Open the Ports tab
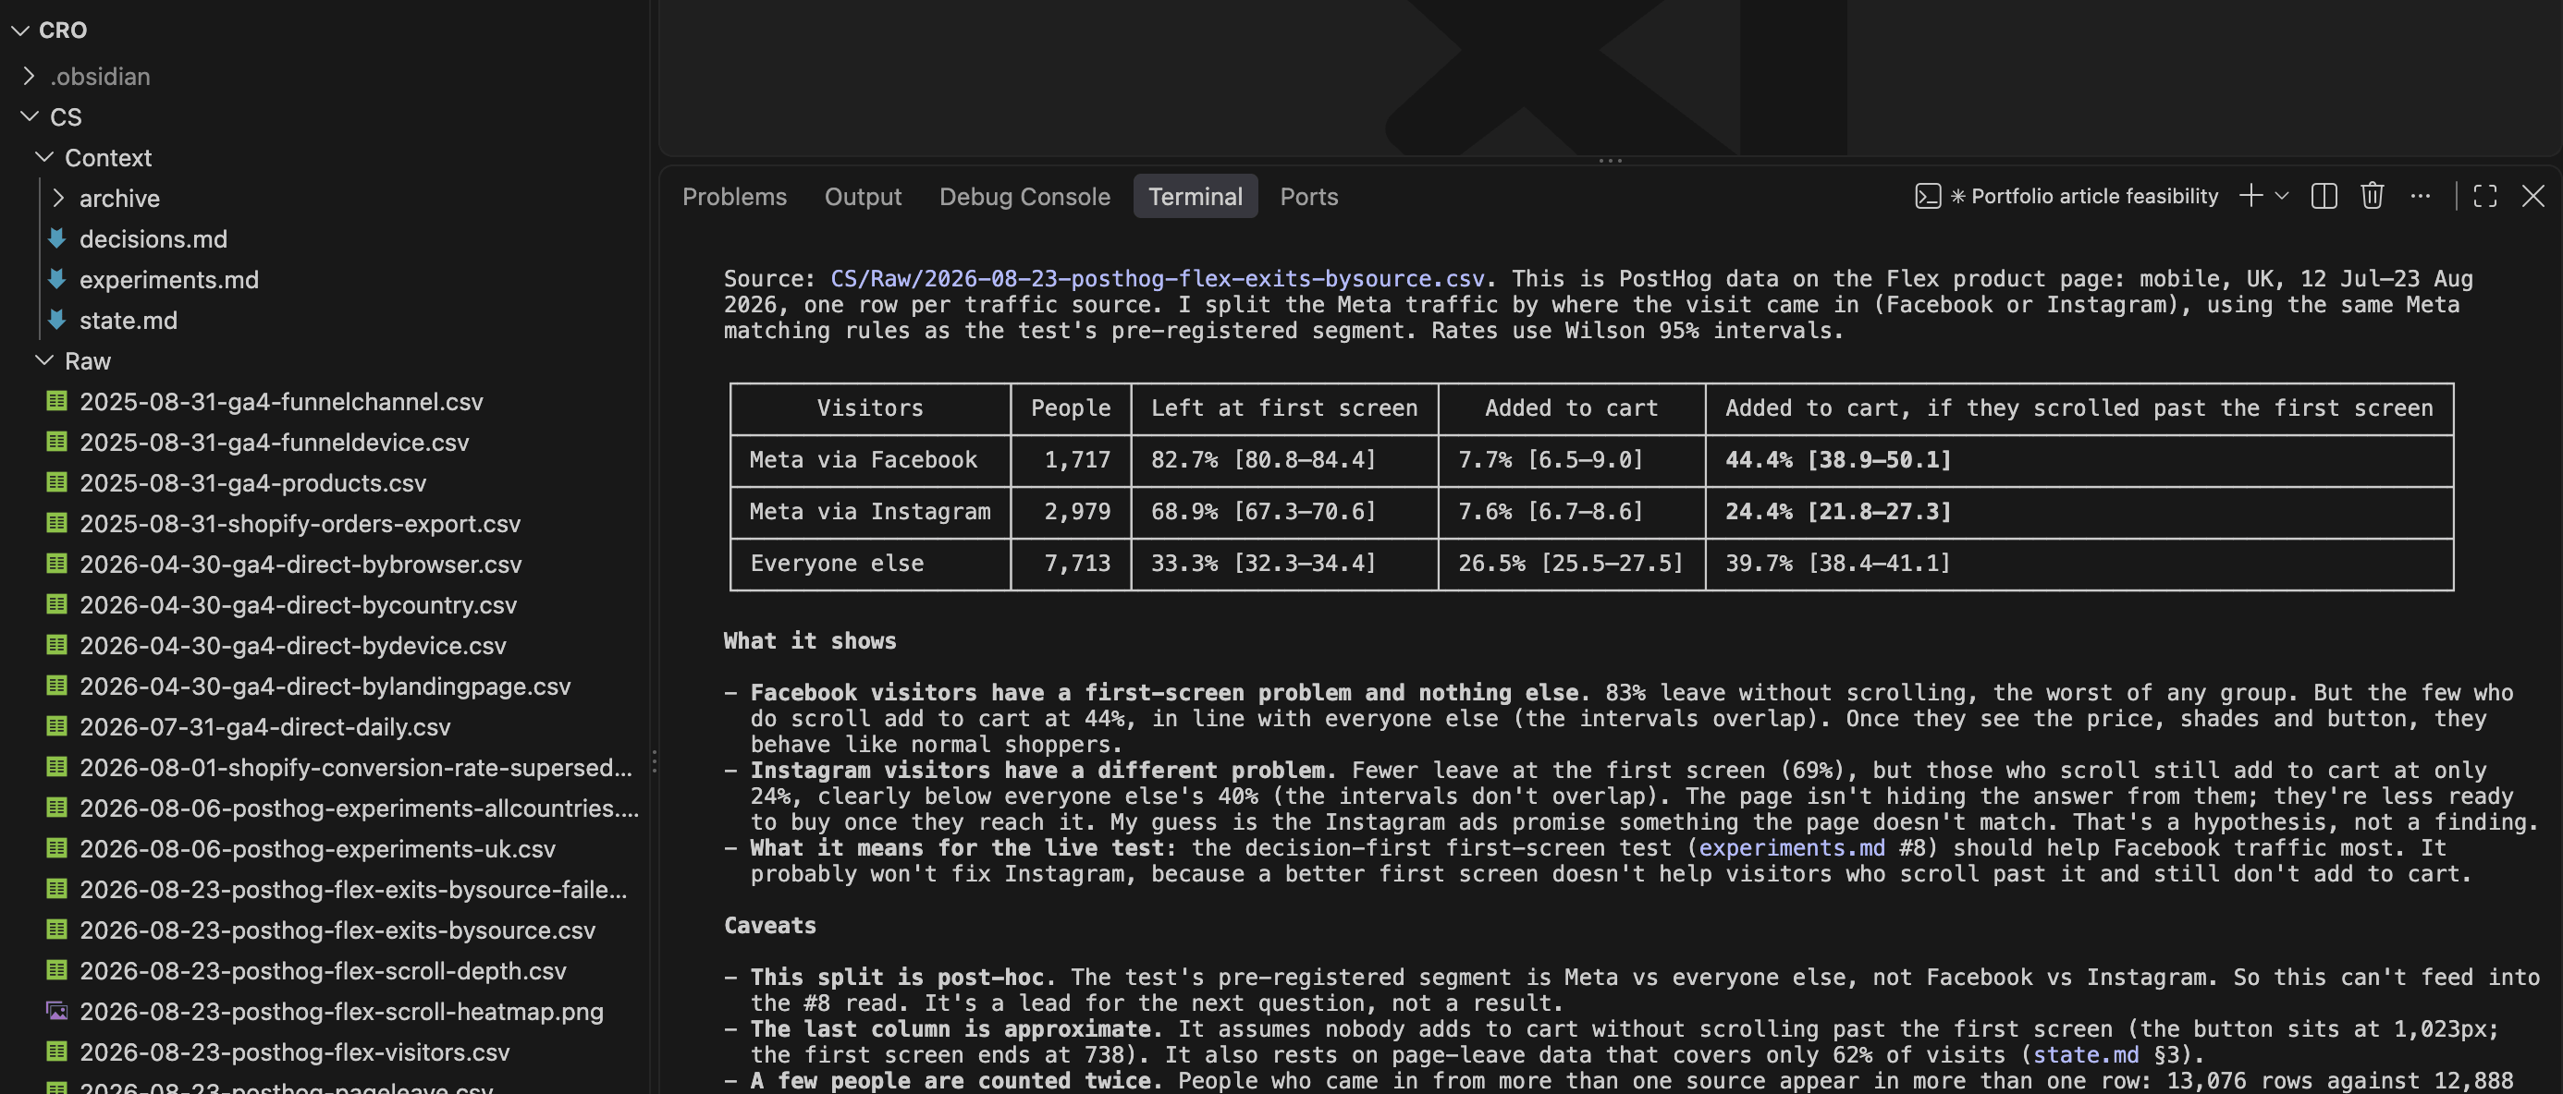This screenshot has width=2563, height=1094. (1308, 197)
